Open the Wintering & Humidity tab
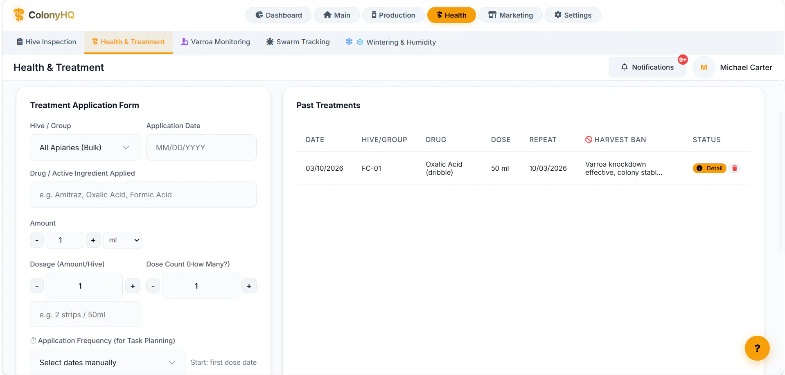The width and height of the screenshot is (785, 375). pos(390,42)
